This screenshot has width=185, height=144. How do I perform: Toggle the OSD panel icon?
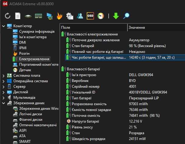[x=90, y=16]
